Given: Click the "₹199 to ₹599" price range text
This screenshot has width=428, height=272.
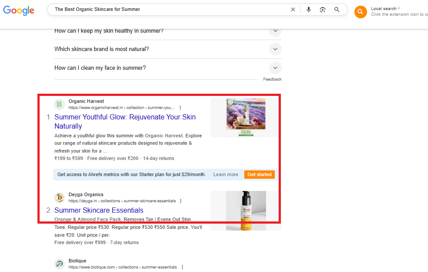Looking at the screenshot, I should [x=68, y=158].
